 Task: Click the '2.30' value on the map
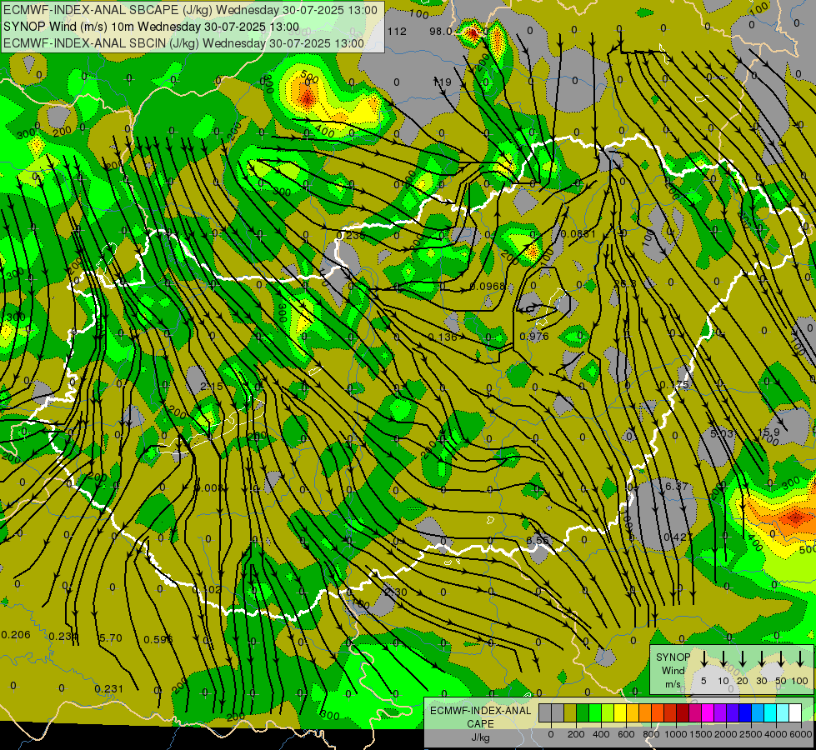[x=396, y=592]
